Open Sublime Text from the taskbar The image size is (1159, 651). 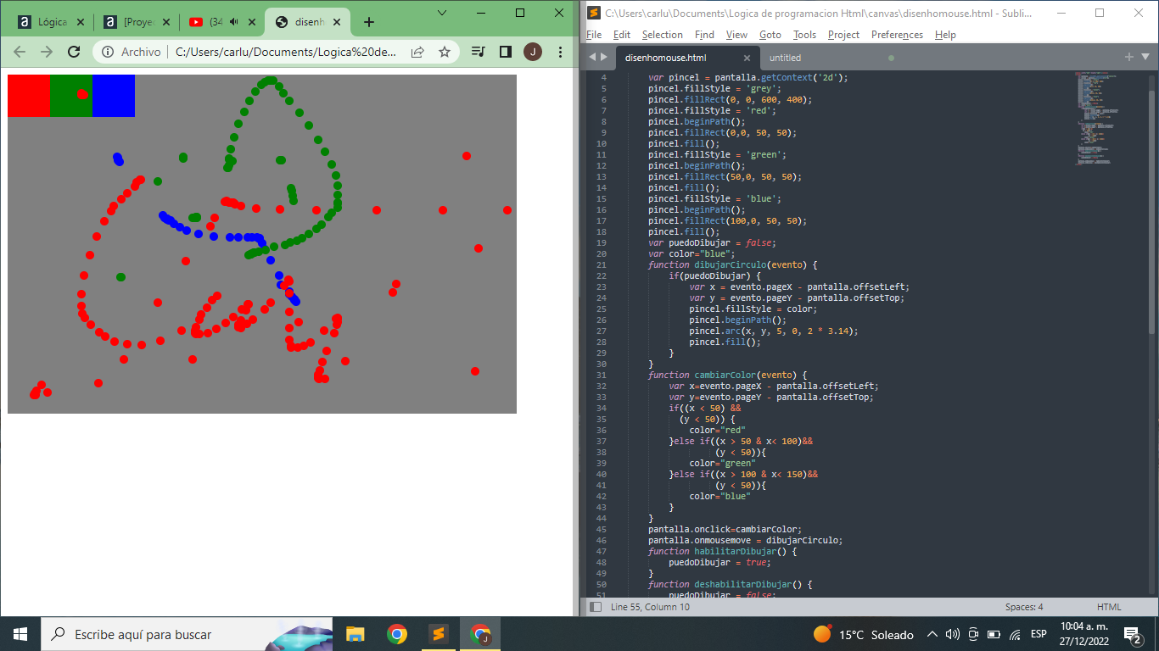click(438, 634)
